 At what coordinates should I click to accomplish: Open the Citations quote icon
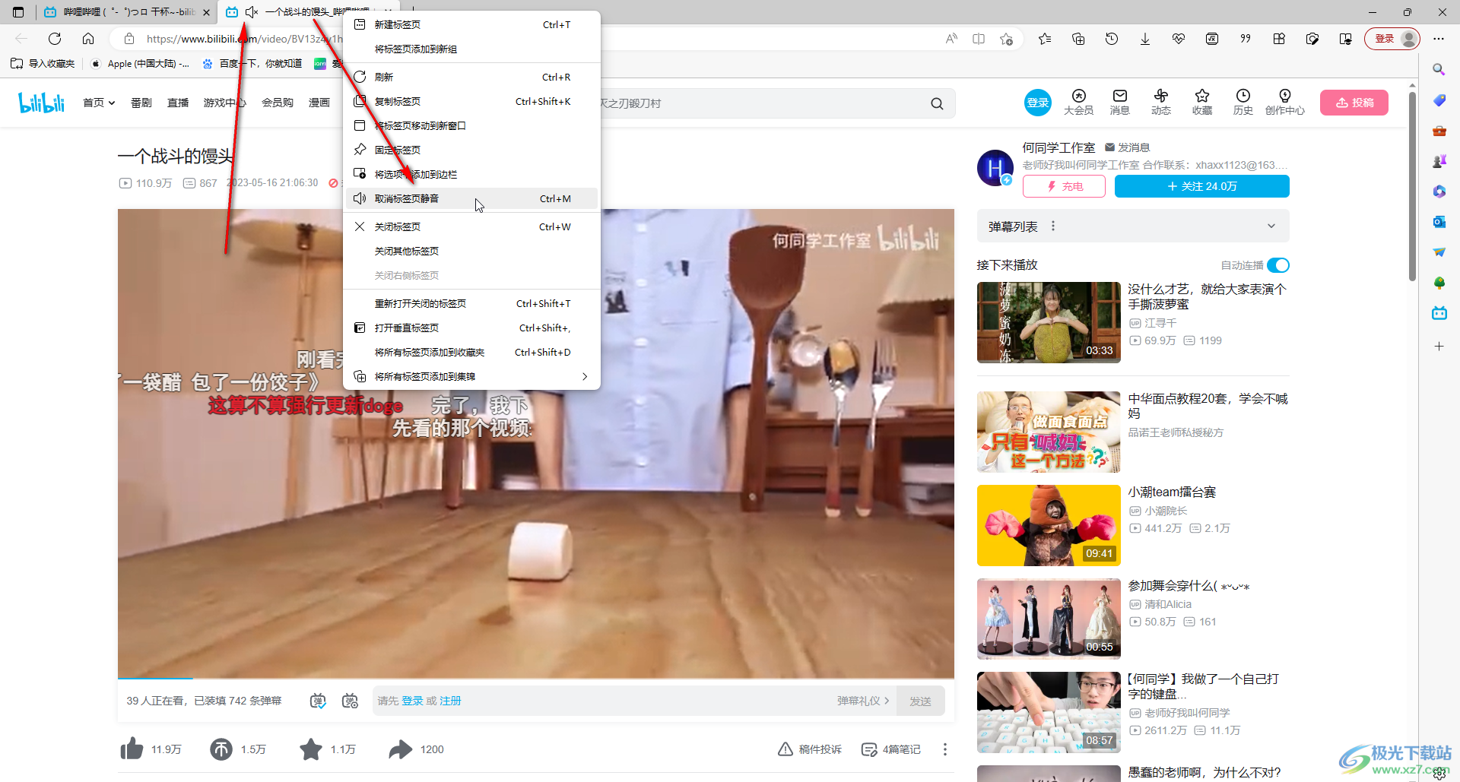[x=1246, y=39]
